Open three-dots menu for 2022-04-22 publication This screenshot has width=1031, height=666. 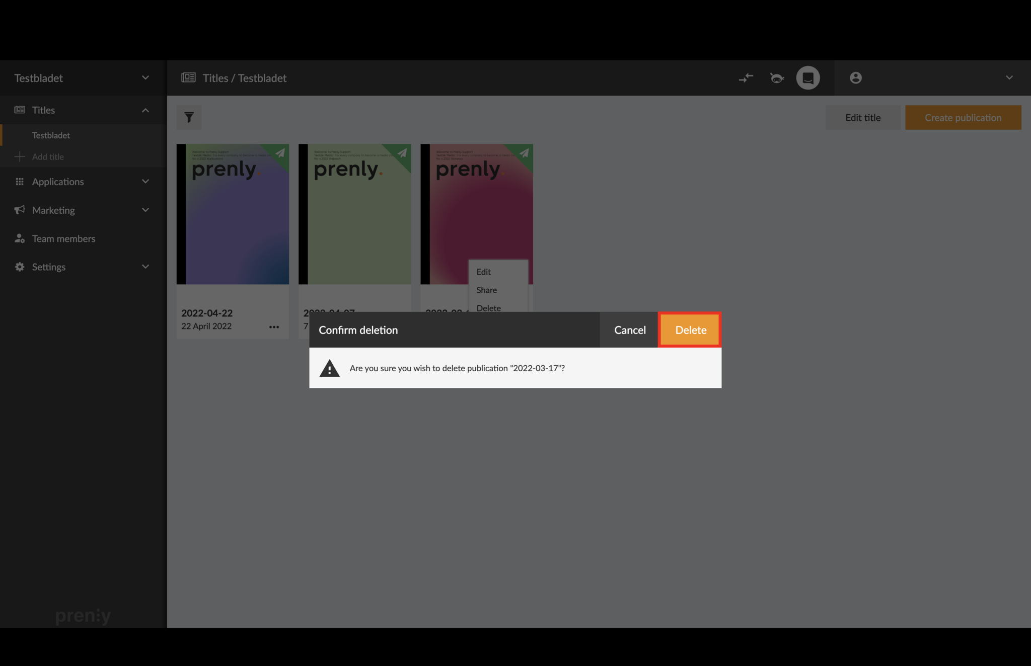click(x=274, y=326)
